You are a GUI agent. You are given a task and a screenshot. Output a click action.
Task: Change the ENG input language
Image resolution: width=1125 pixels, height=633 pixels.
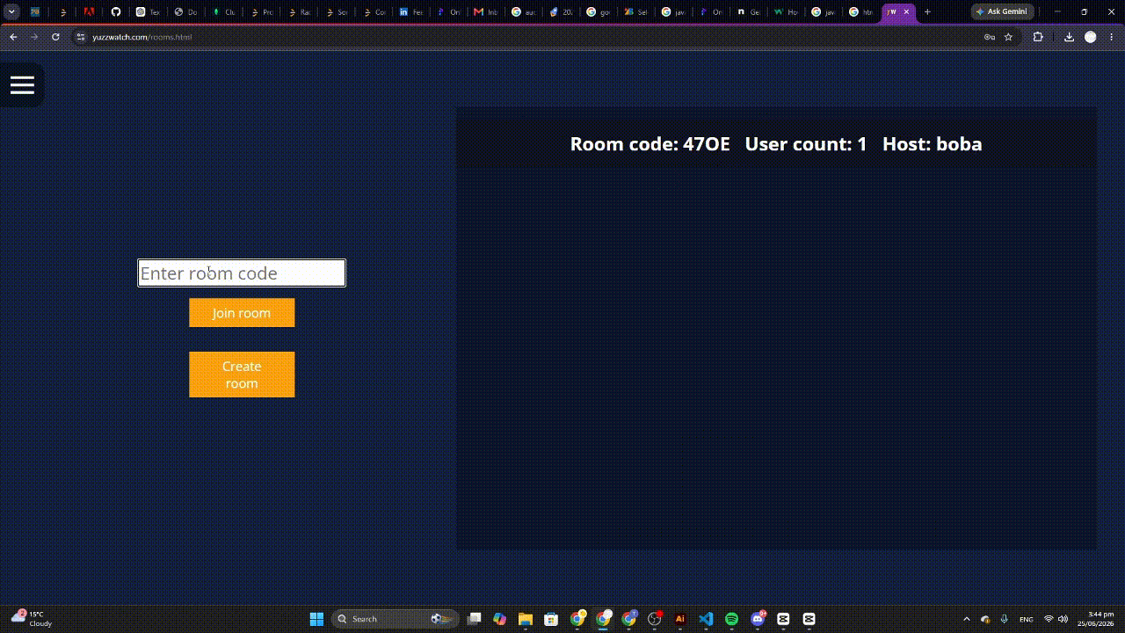1027,619
